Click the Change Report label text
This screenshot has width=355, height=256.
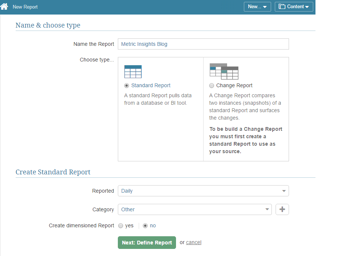(x=234, y=85)
